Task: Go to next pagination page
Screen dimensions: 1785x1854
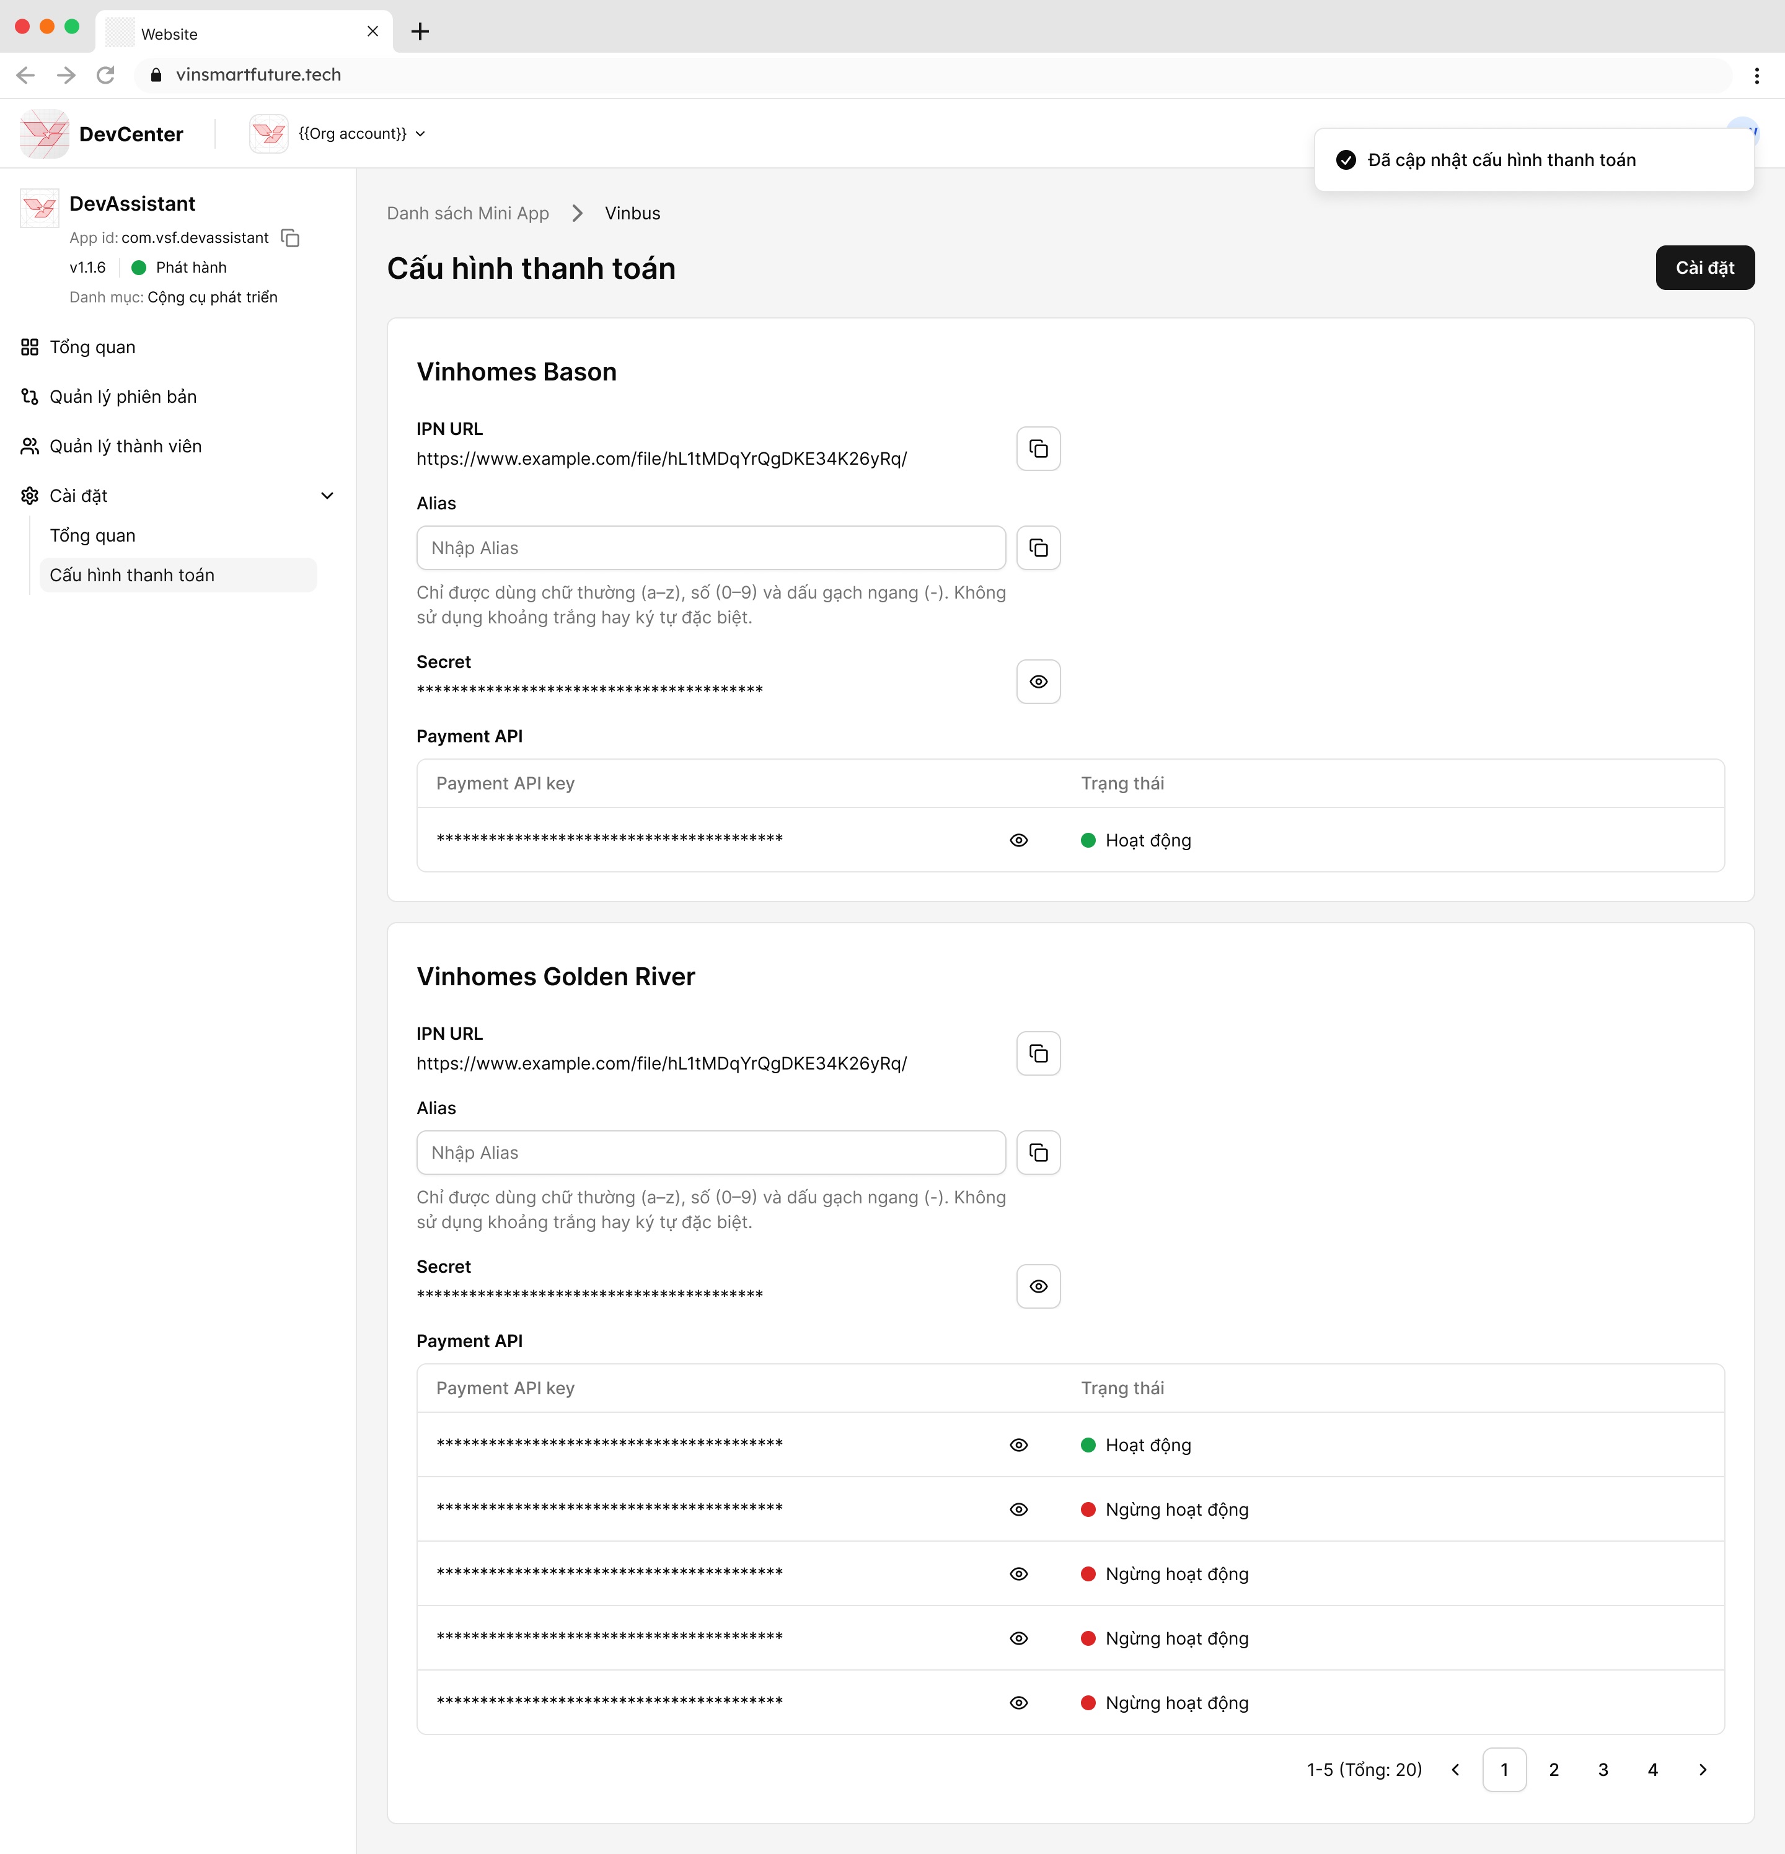Action: pyautogui.click(x=1702, y=1769)
